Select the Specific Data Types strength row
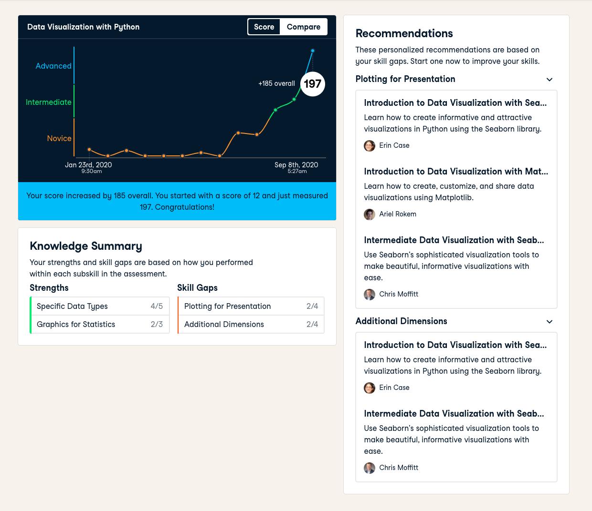Screen dimensions: 592x511 tap(100, 306)
